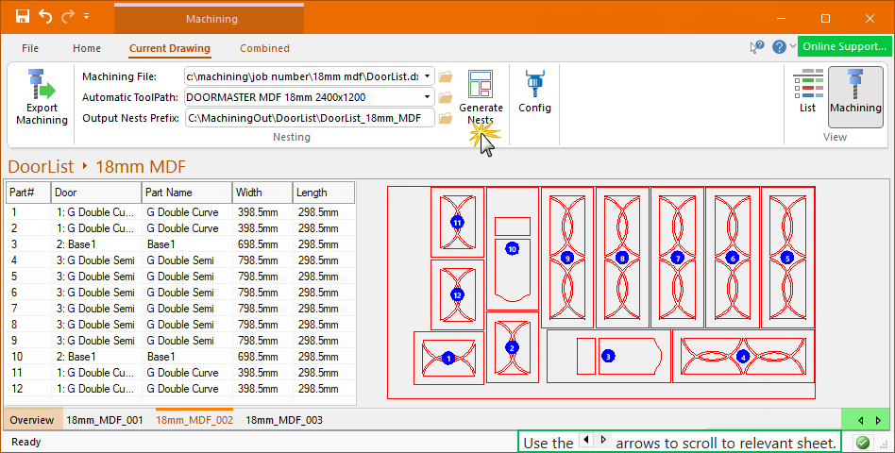Click the Undo arrow icon
Screen dimensions: 895x453
tap(45, 17)
